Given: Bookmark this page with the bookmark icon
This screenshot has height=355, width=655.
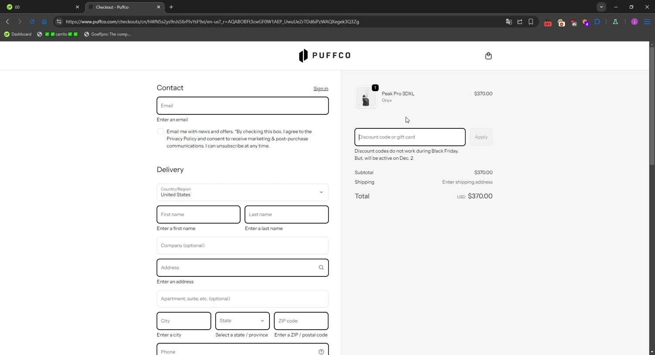Looking at the screenshot, I should tap(531, 21).
